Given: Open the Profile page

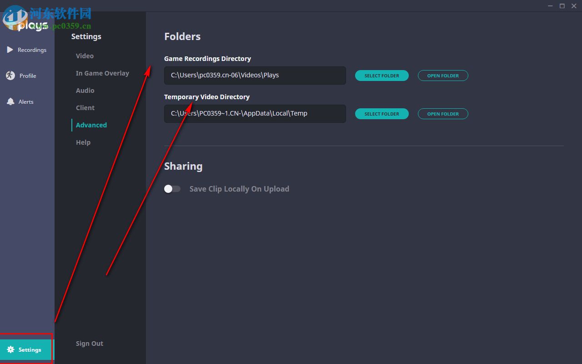Looking at the screenshot, I should point(27,76).
